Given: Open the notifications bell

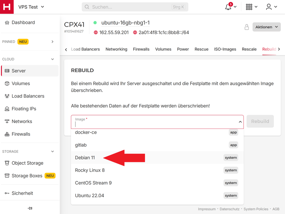Looking at the screenshot, I should click(x=228, y=7).
